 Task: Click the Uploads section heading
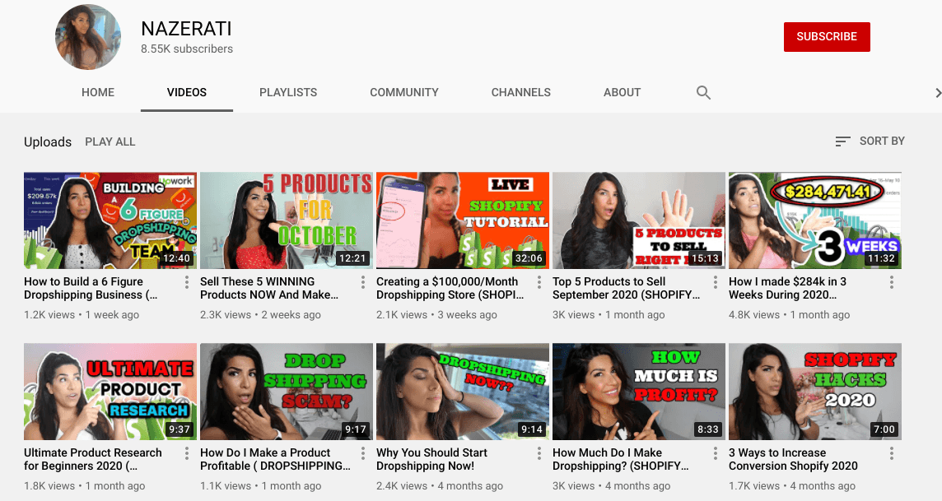48,142
